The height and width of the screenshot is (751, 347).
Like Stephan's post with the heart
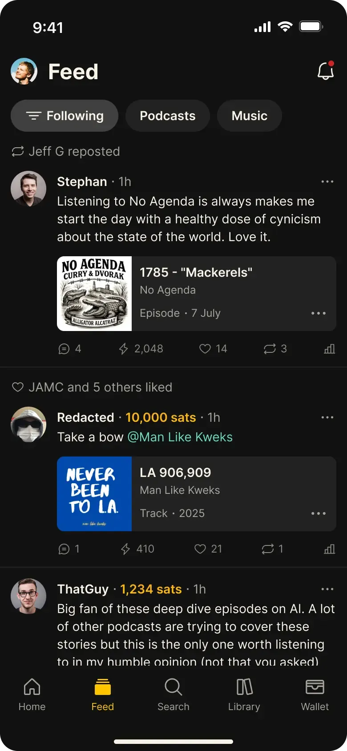(205, 349)
